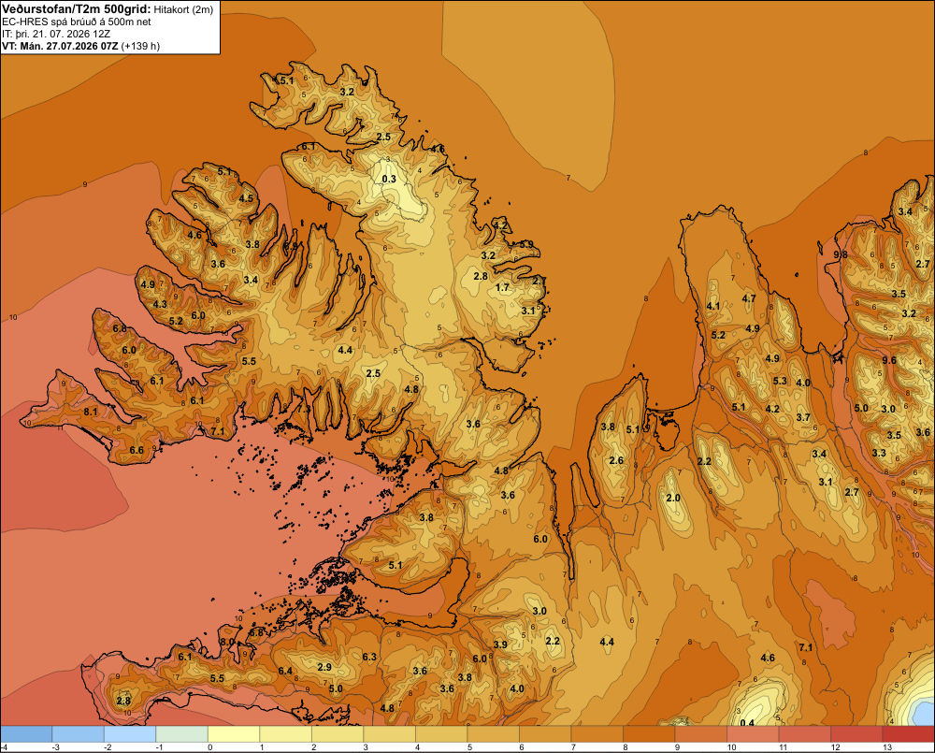Click the temperature value 6.3 on the map

pyautogui.click(x=369, y=657)
